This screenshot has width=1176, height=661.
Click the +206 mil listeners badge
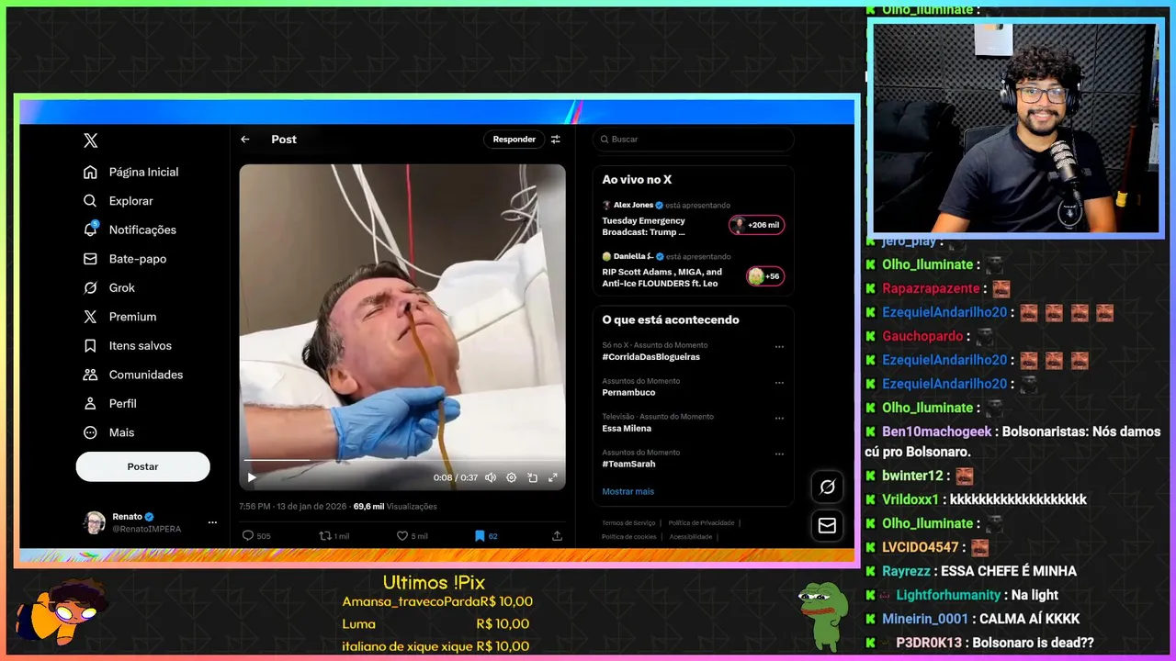coord(756,225)
